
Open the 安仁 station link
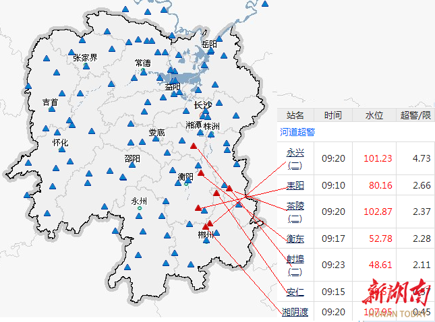295,292
